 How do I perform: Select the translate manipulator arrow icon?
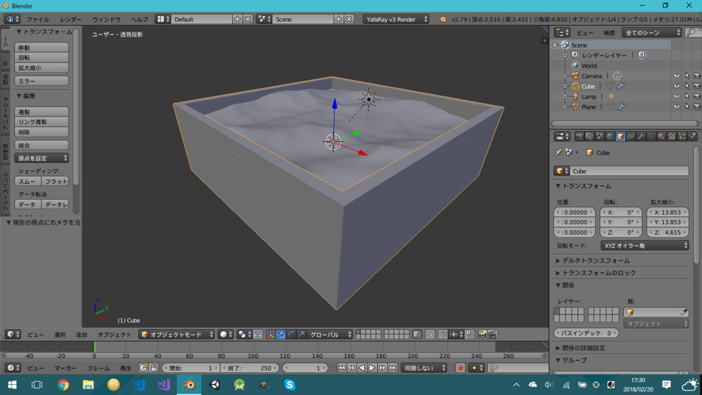[280, 334]
